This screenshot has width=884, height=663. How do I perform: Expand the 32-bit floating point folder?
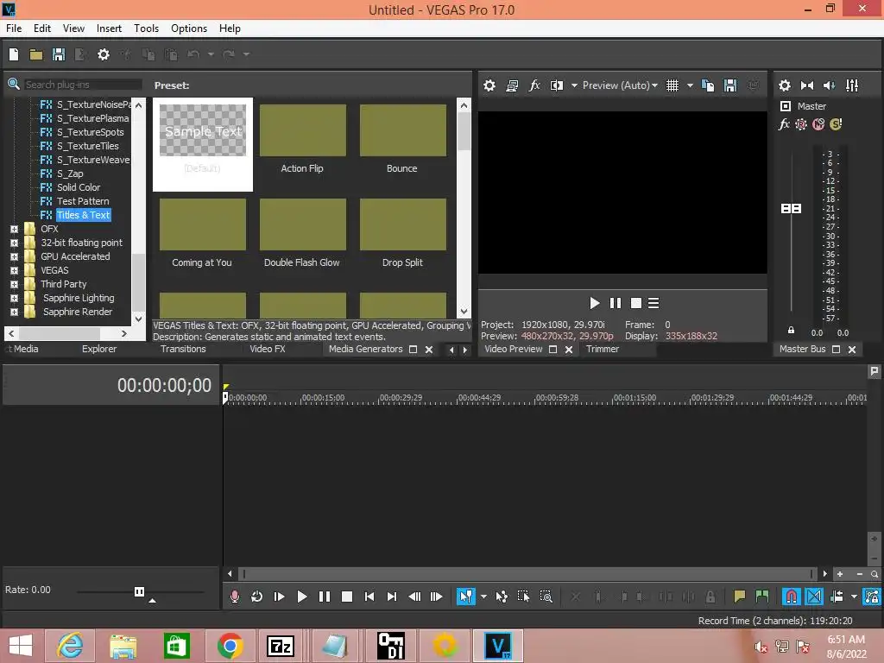point(14,243)
